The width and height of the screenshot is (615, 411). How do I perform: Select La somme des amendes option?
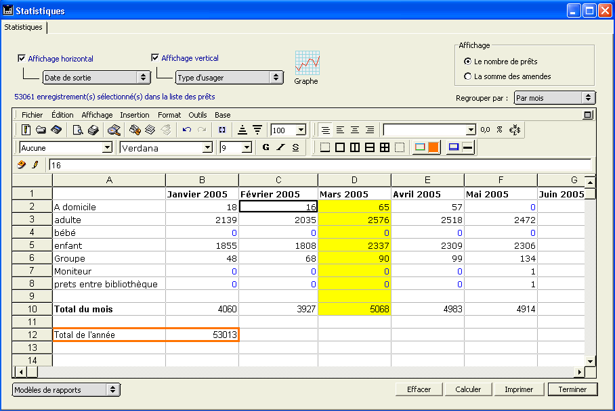pos(468,76)
